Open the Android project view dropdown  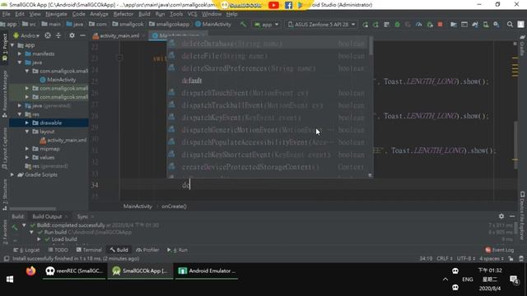point(26,35)
